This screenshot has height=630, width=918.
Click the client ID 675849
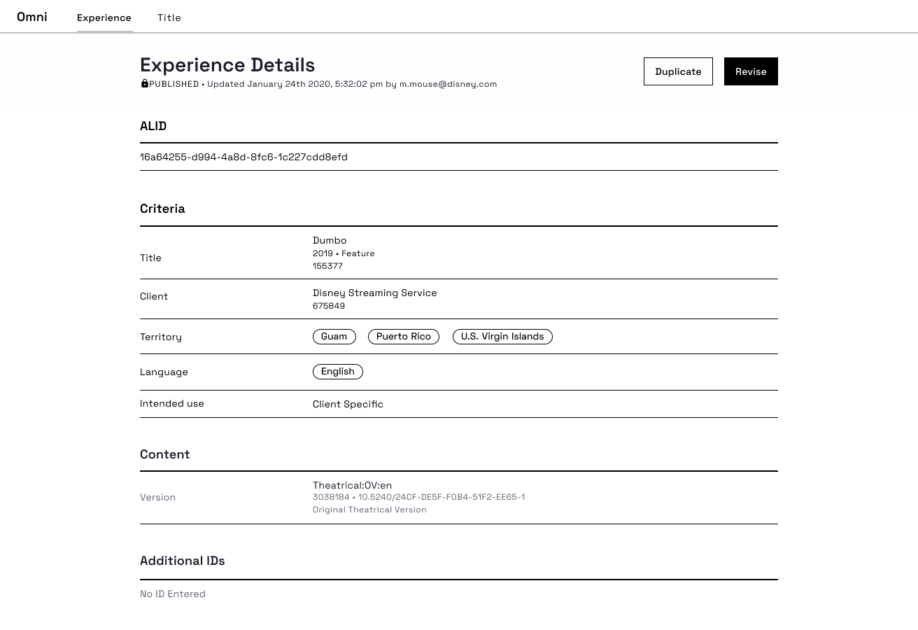pyautogui.click(x=329, y=306)
